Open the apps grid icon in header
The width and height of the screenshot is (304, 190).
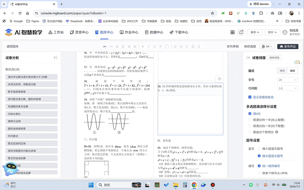pyautogui.click(x=232, y=32)
